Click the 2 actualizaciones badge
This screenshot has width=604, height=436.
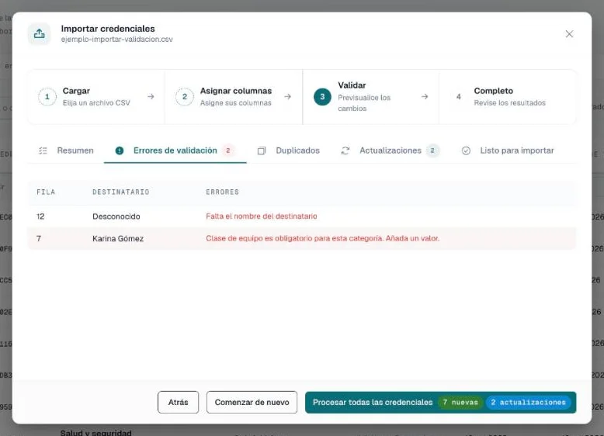pyautogui.click(x=529, y=402)
